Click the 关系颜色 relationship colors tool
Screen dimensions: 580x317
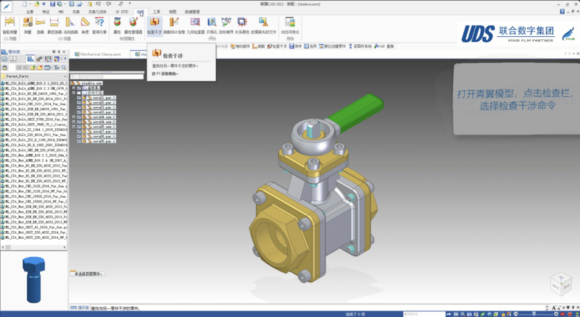click(242, 25)
